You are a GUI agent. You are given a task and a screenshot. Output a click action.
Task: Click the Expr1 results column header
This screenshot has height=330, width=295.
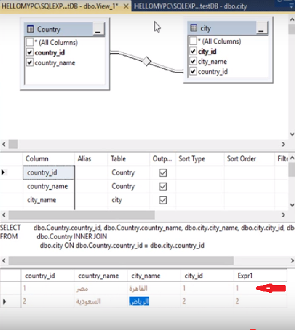(x=245, y=276)
